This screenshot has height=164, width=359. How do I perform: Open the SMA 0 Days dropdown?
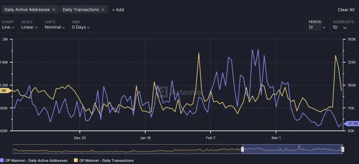click(x=81, y=27)
